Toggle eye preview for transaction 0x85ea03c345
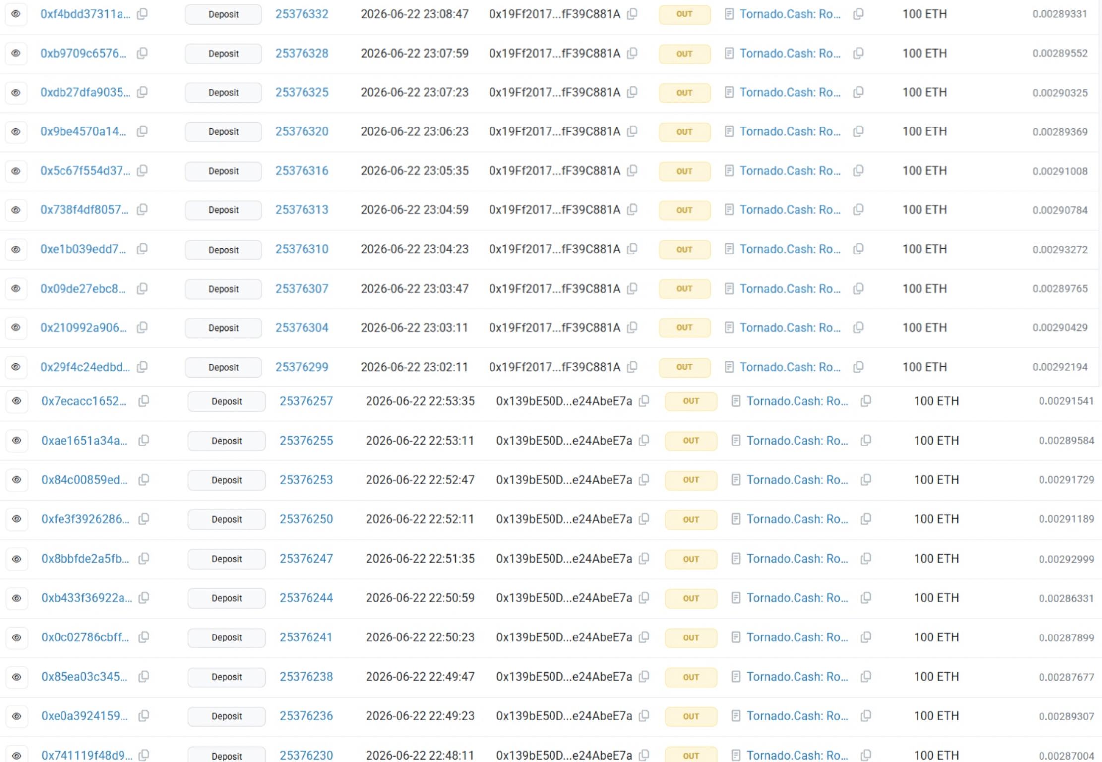Image resolution: width=1102 pixels, height=762 pixels. 16,677
